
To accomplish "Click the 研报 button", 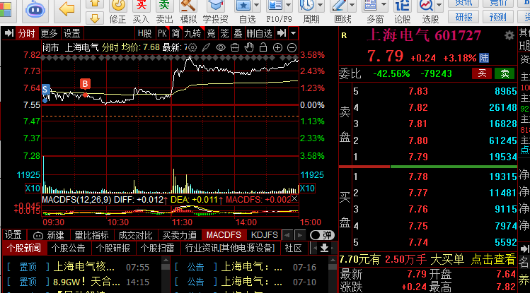I will [463, 17].
